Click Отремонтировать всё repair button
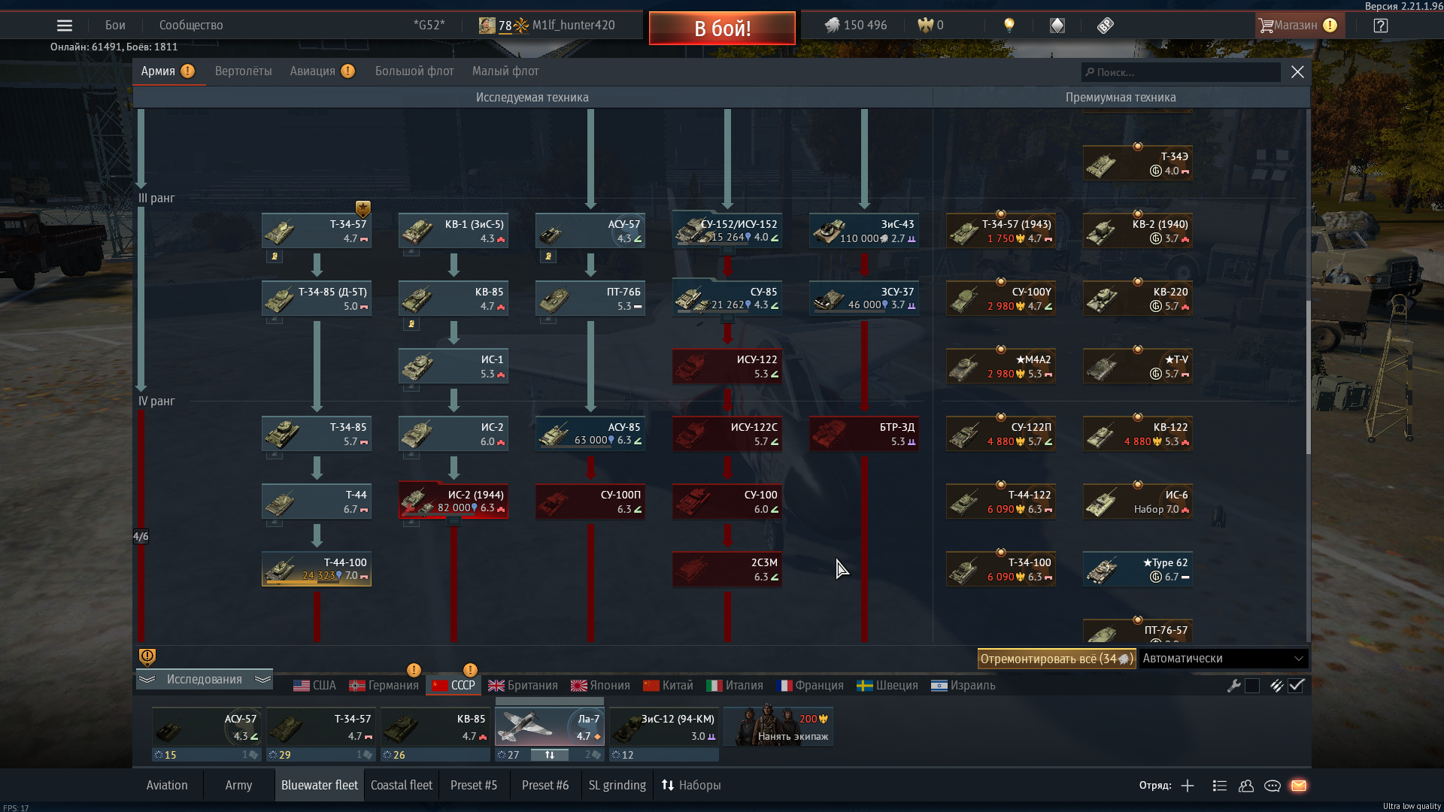Image resolution: width=1444 pixels, height=812 pixels. (x=1056, y=659)
